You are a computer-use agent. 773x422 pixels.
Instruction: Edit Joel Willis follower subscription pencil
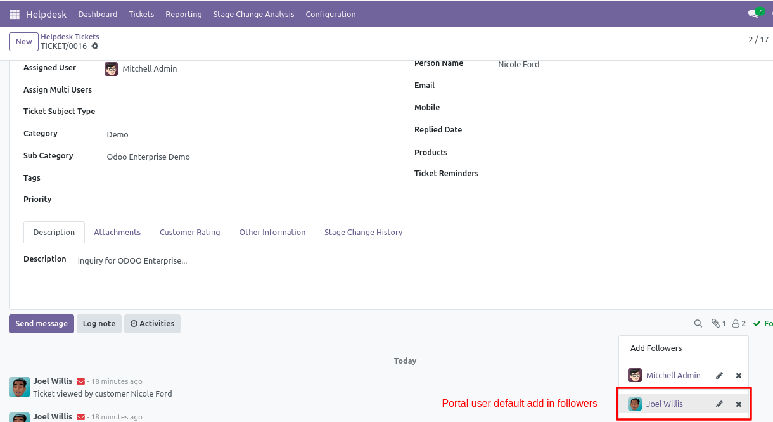(720, 404)
